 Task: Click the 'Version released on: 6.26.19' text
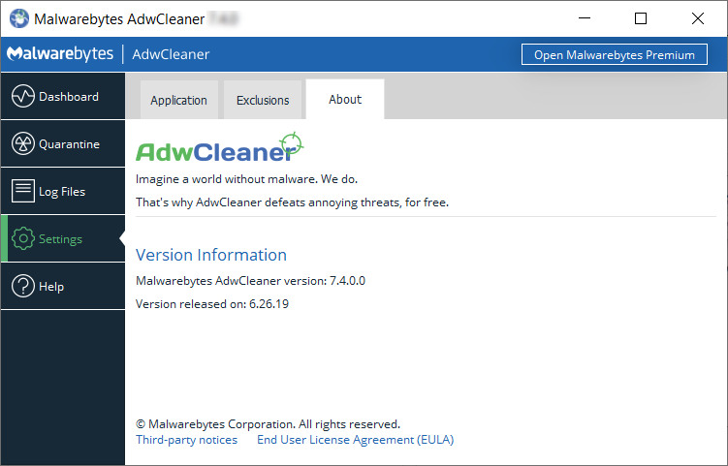click(x=212, y=304)
